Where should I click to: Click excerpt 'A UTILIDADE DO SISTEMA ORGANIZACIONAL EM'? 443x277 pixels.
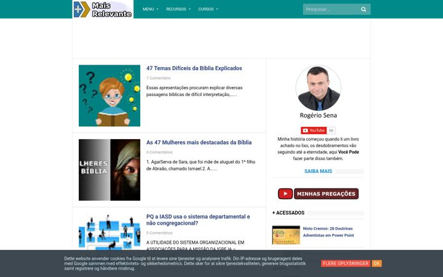click(195, 243)
